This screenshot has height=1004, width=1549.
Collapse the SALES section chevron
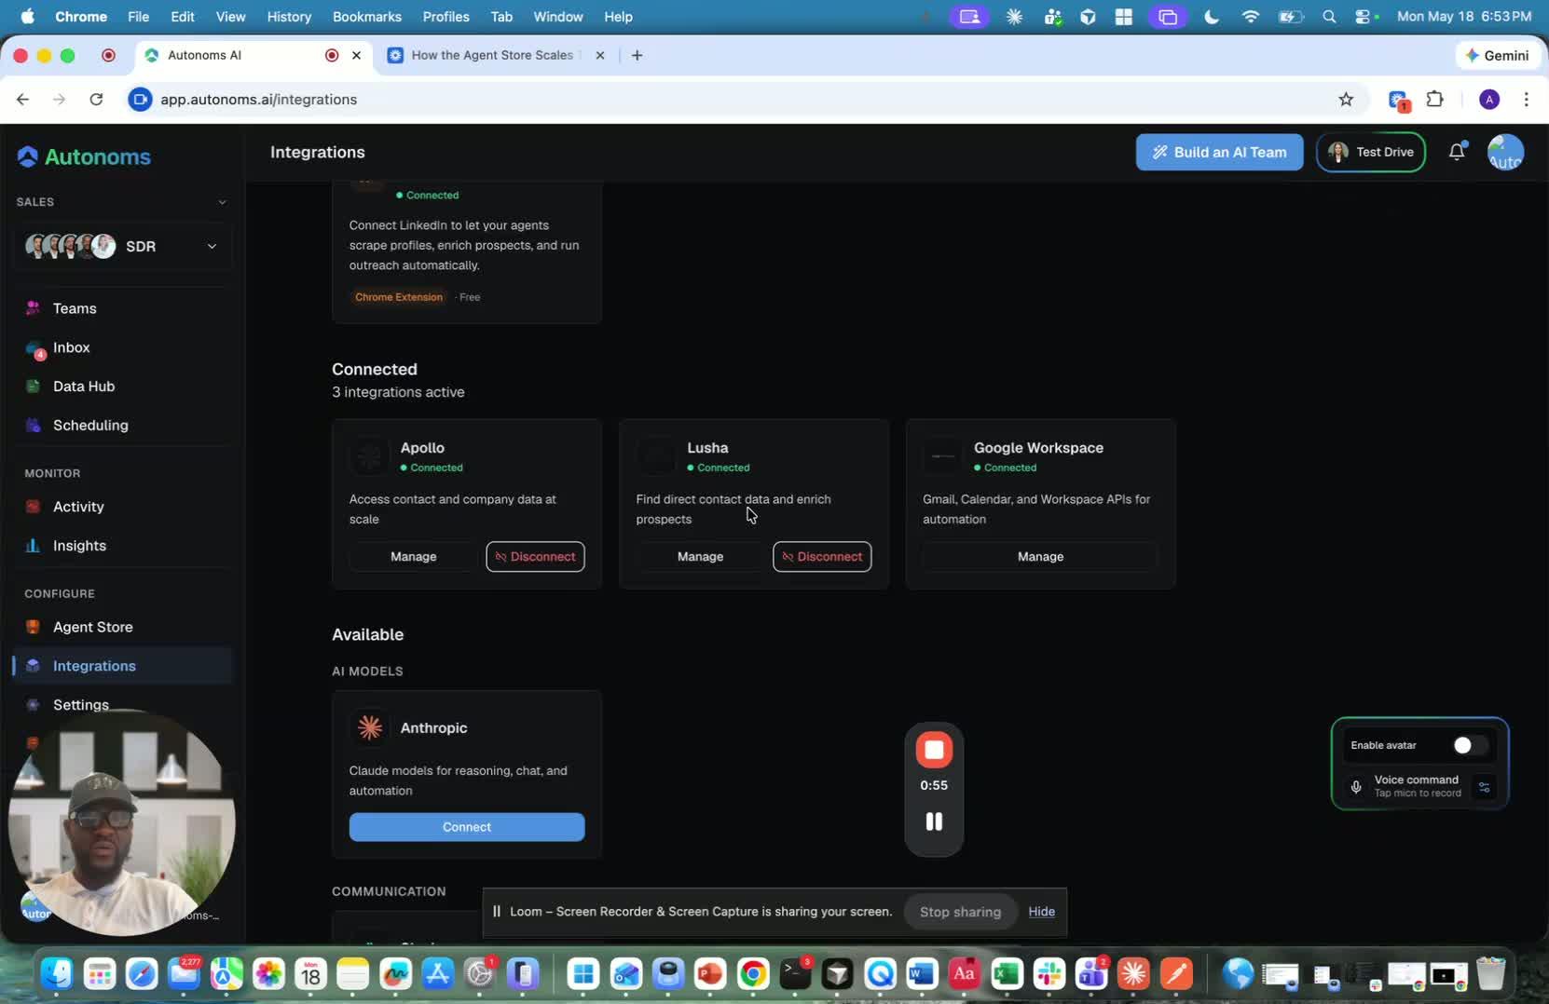222,202
